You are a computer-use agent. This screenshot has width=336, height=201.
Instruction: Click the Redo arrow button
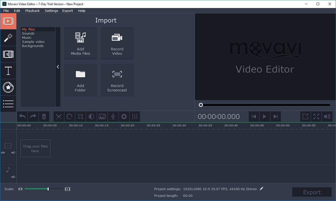pos(33,117)
